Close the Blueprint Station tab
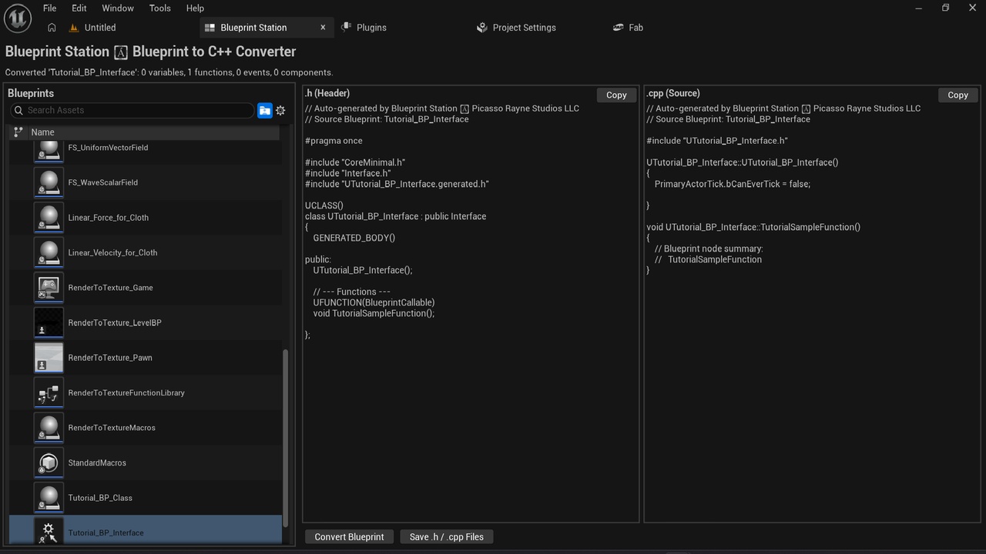This screenshot has width=986, height=554. (323, 28)
